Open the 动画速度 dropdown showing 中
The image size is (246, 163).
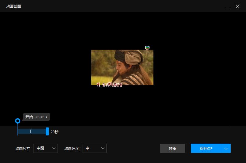tap(94, 148)
